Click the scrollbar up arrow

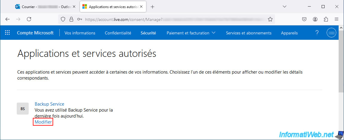[x=341, y=28]
